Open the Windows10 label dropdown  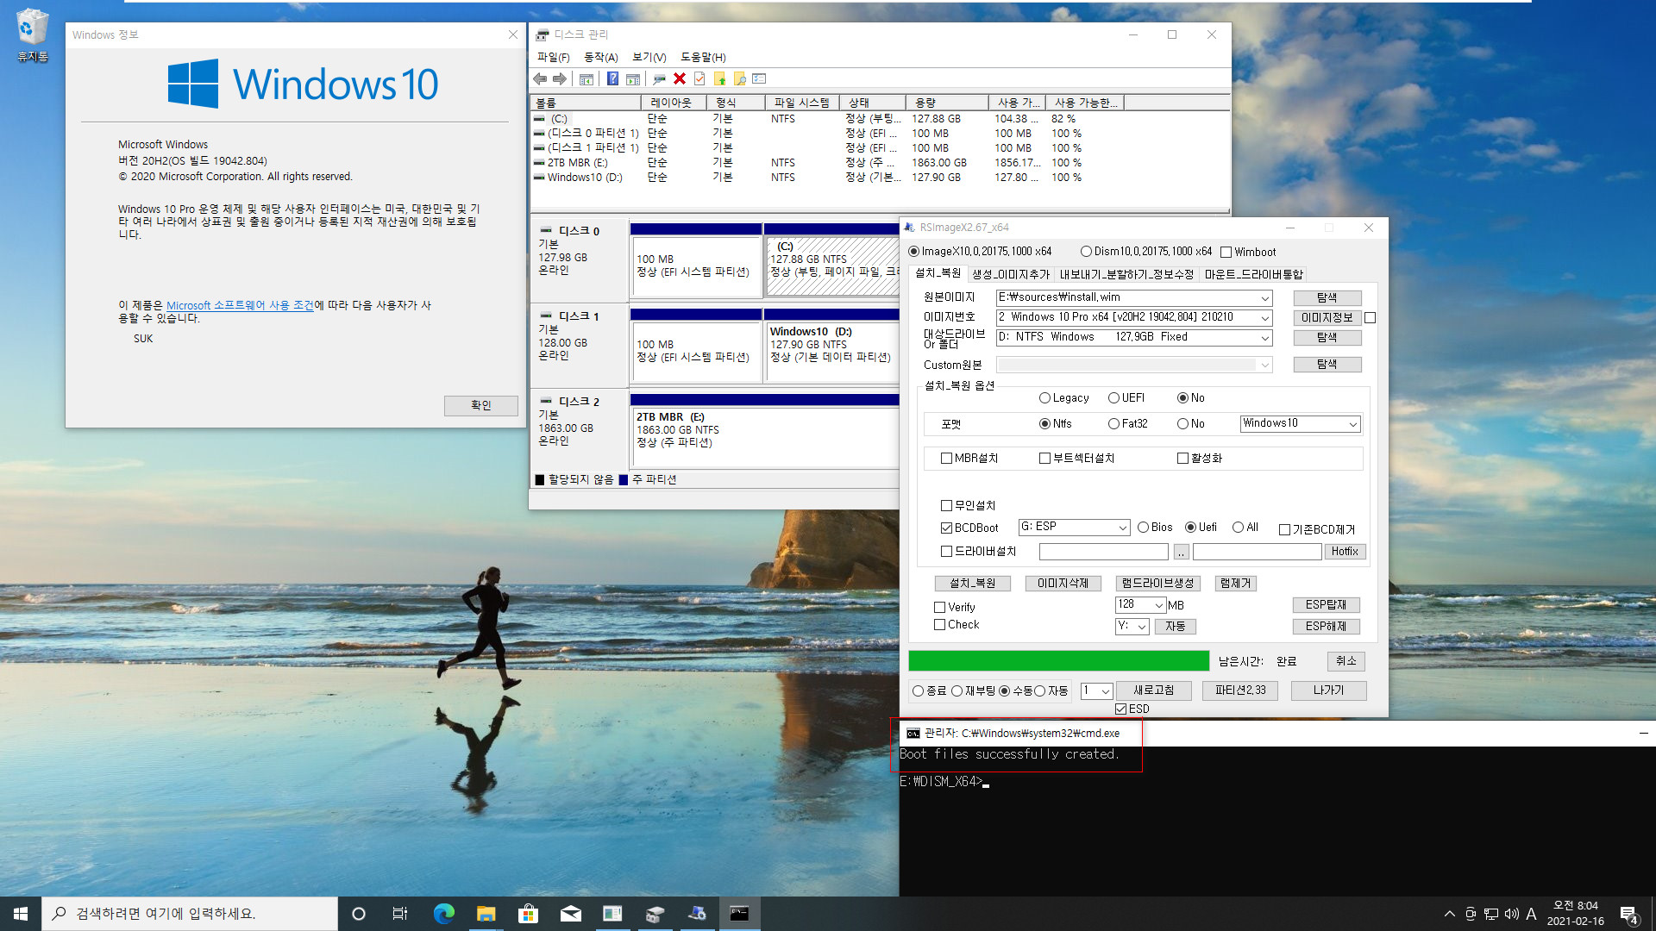click(x=1352, y=423)
